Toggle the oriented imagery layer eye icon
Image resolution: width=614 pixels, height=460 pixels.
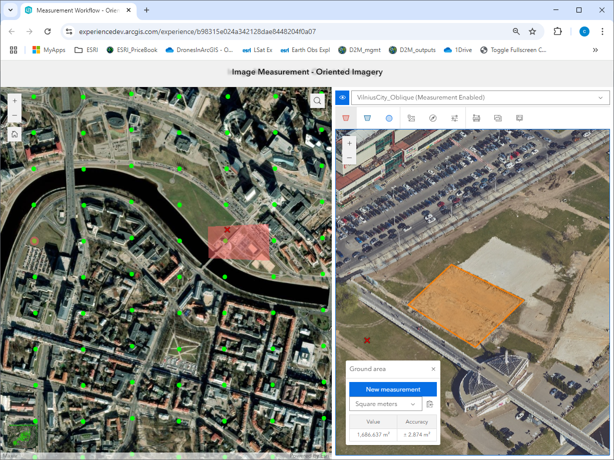(343, 97)
